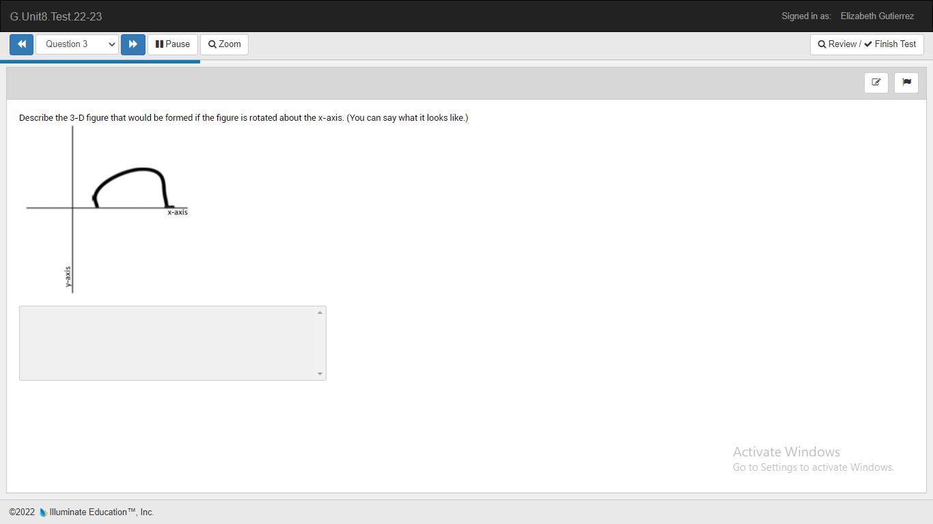Focus the answer text box

168,343
